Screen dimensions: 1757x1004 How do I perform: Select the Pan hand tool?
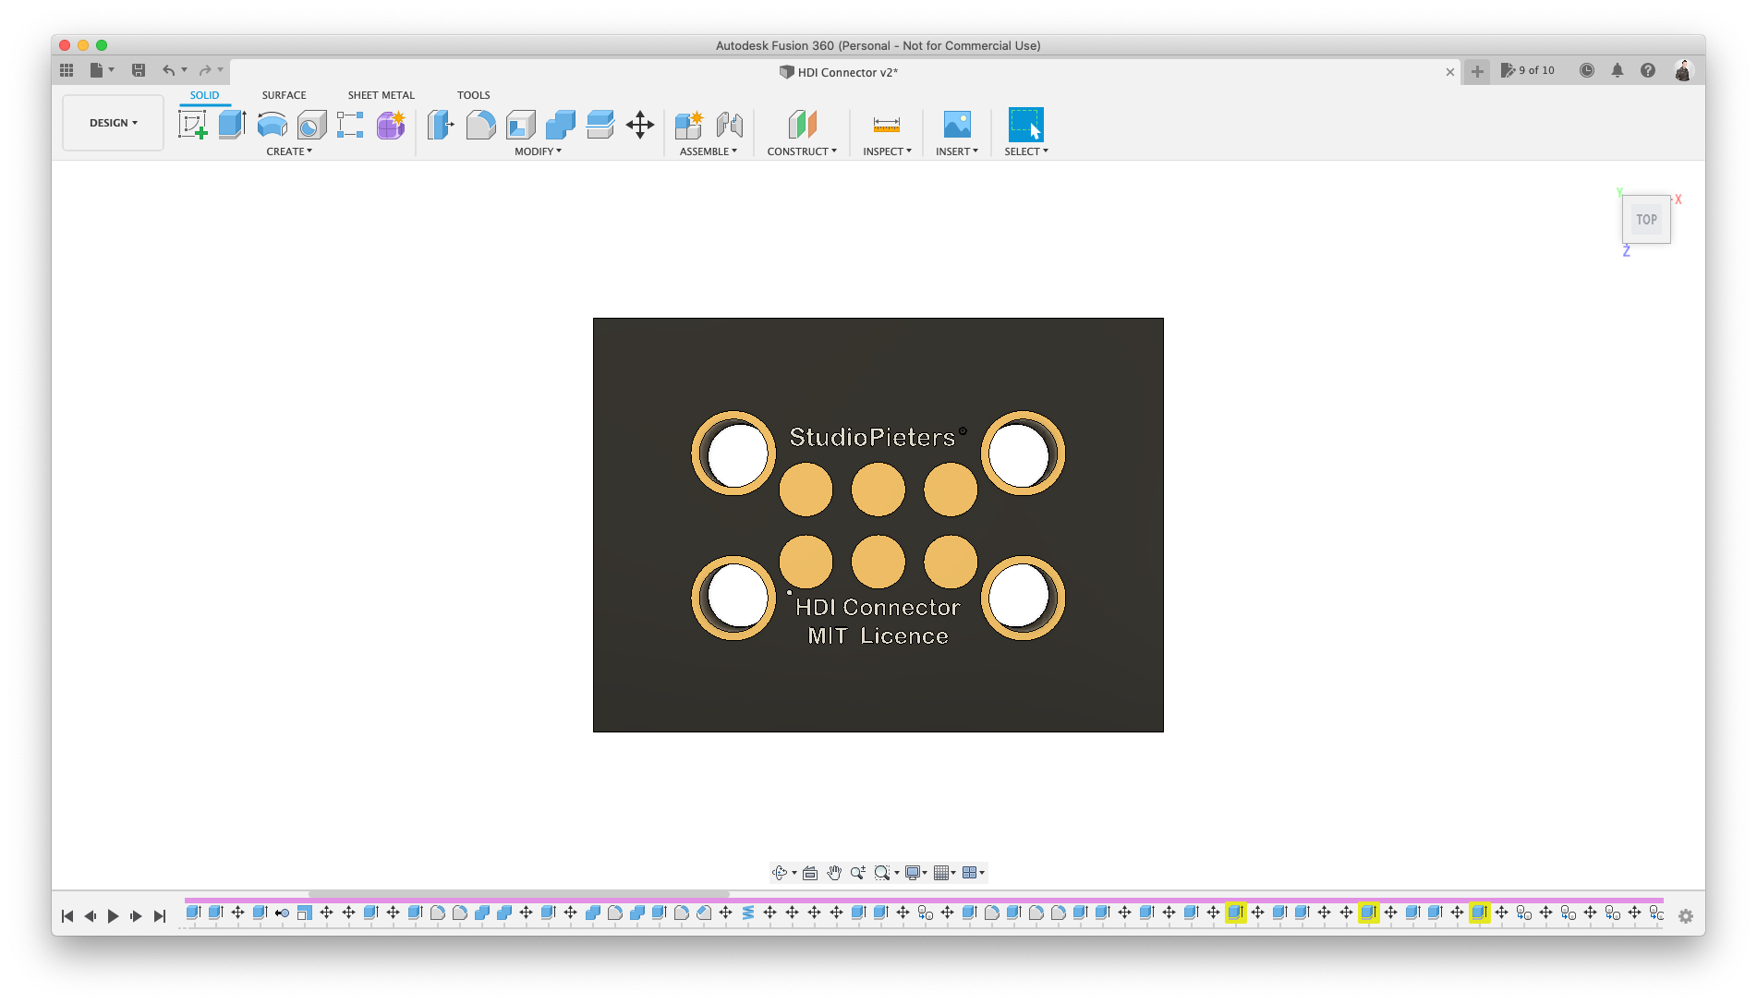pos(834,873)
